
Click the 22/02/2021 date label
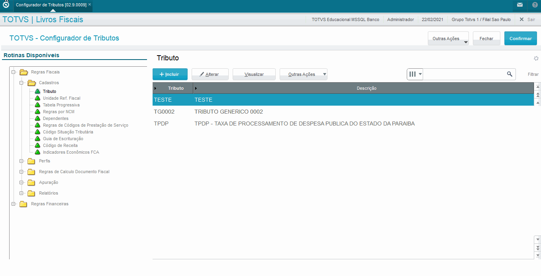click(x=433, y=19)
